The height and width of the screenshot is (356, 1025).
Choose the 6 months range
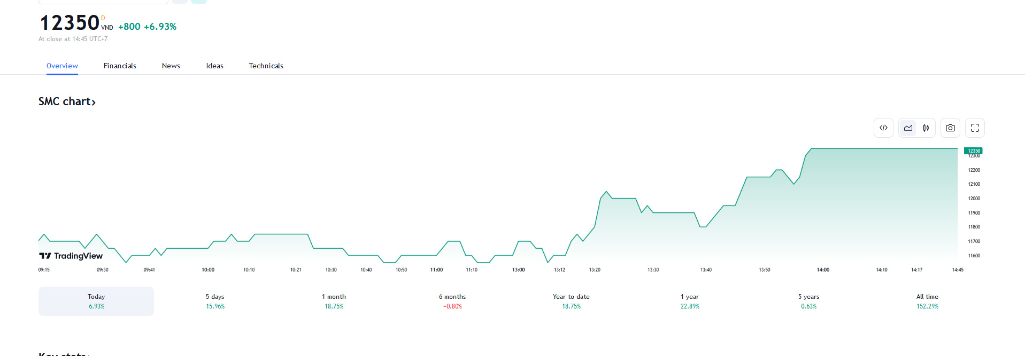pyautogui.click(x=452, y=301)
